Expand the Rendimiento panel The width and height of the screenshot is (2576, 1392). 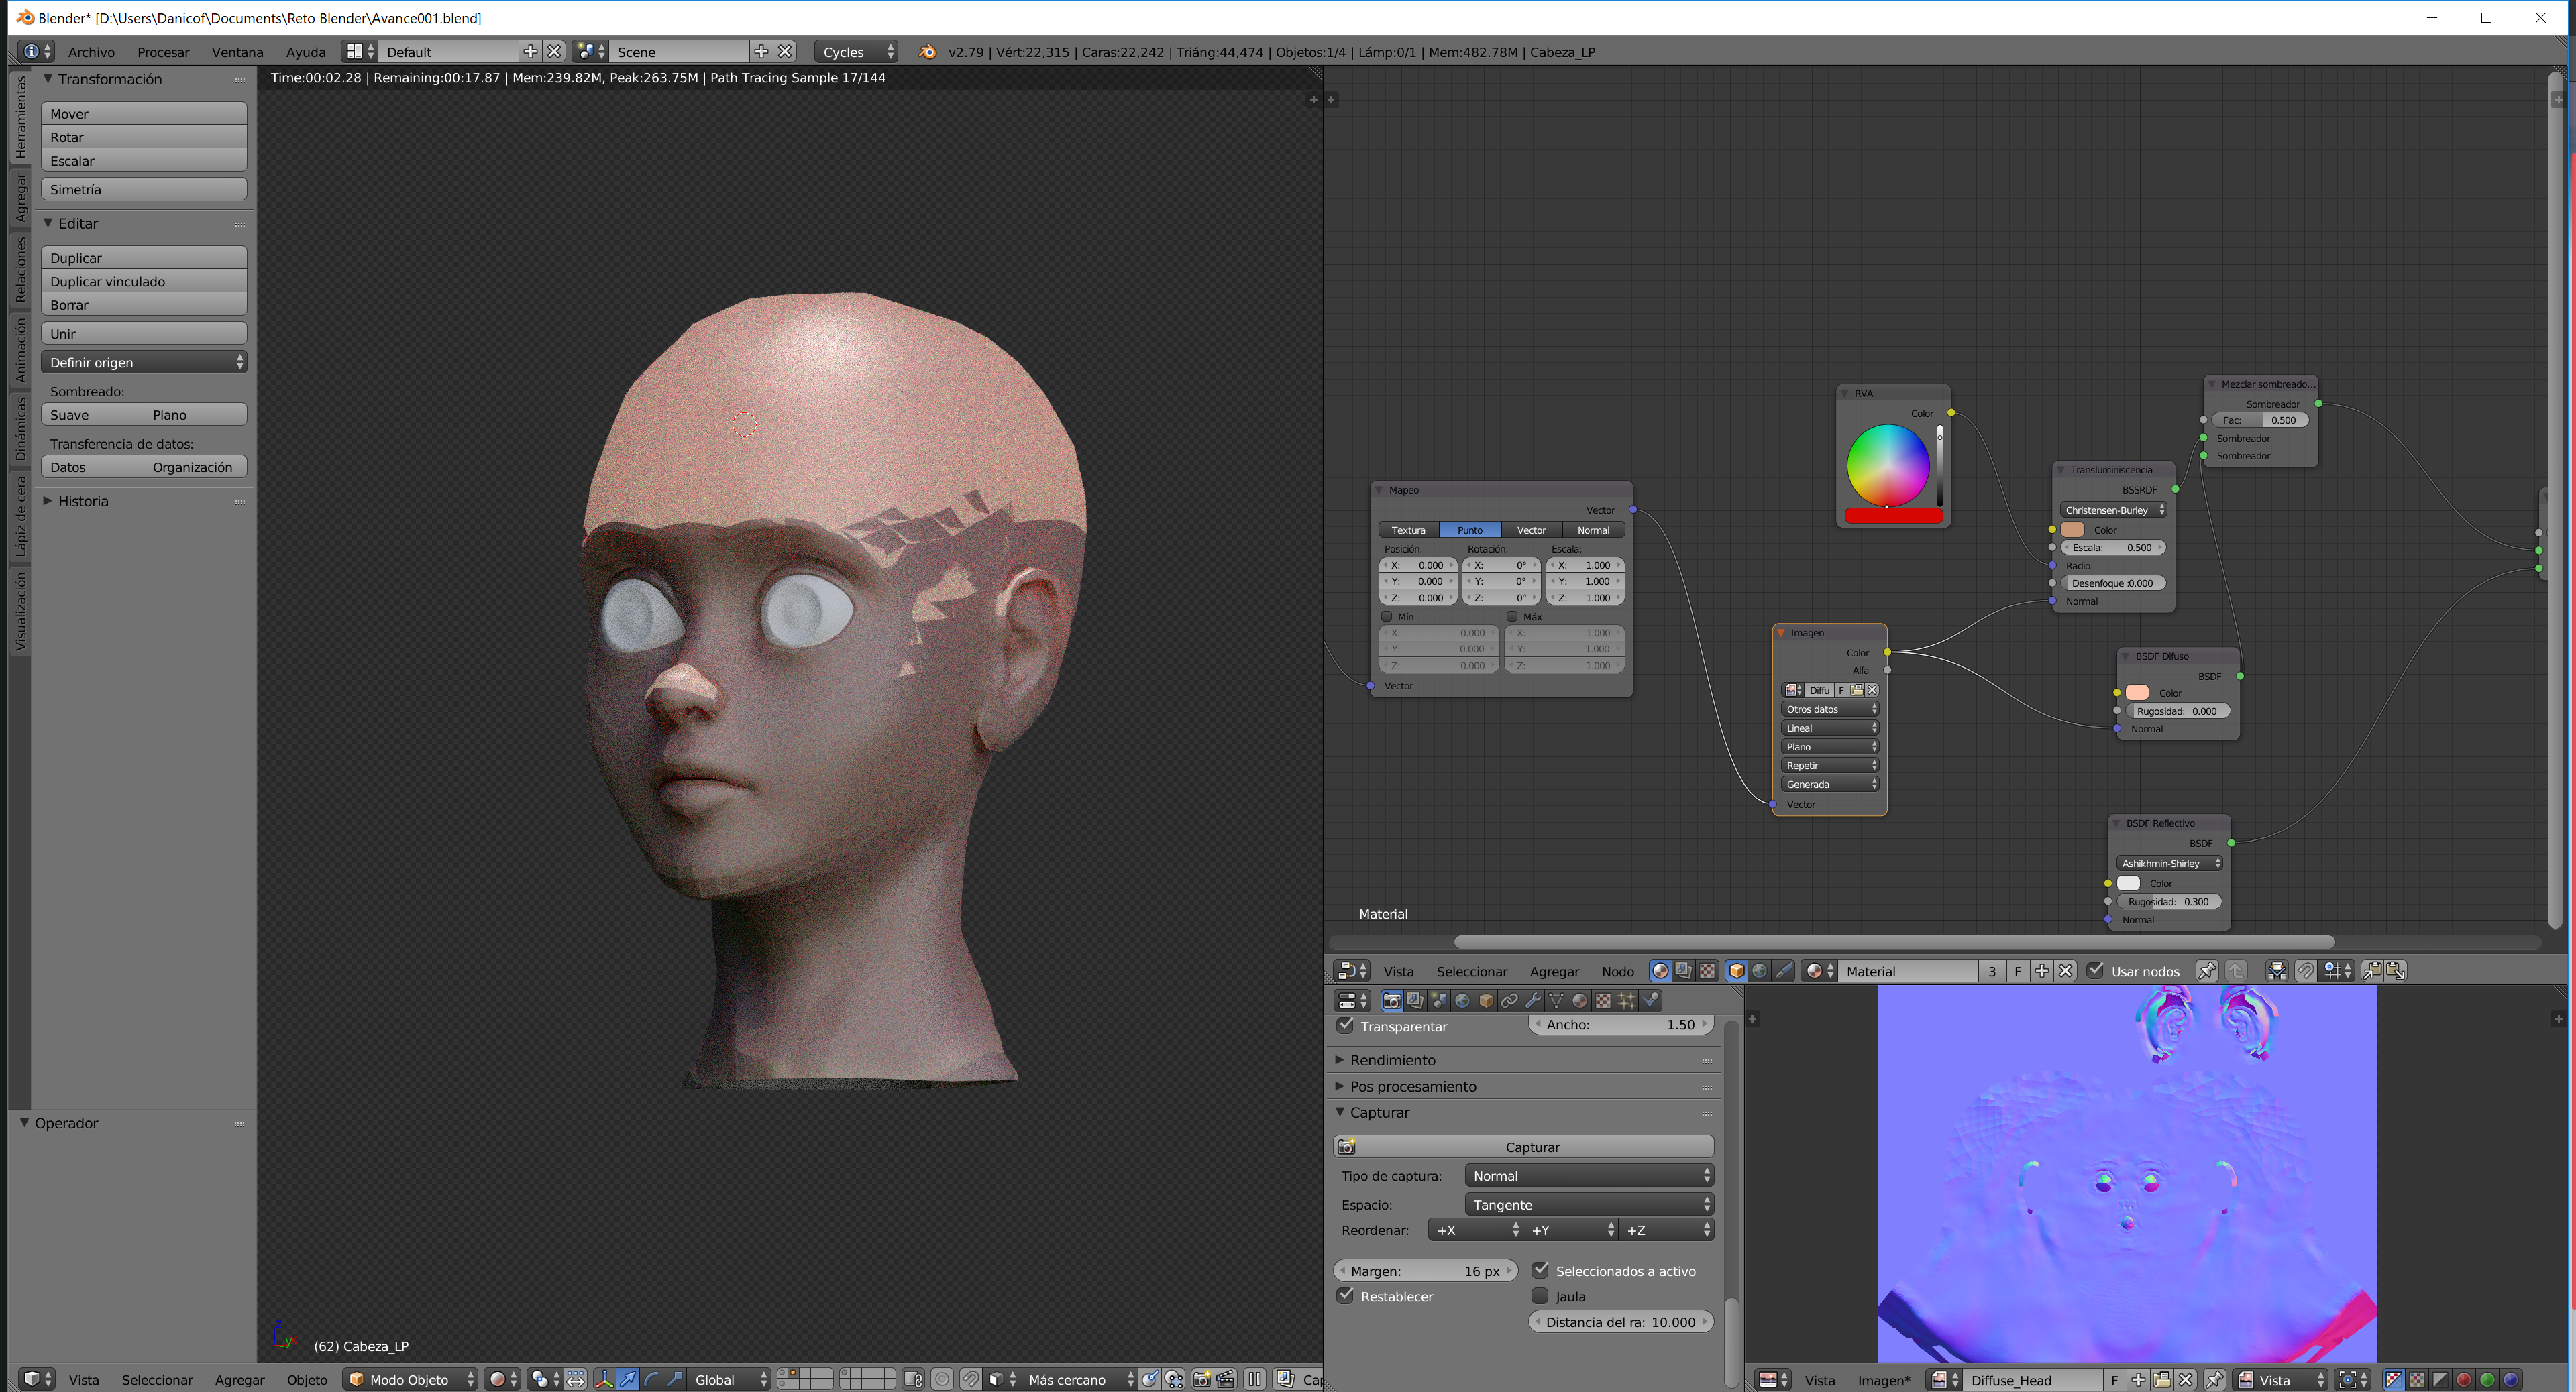1392,1060
